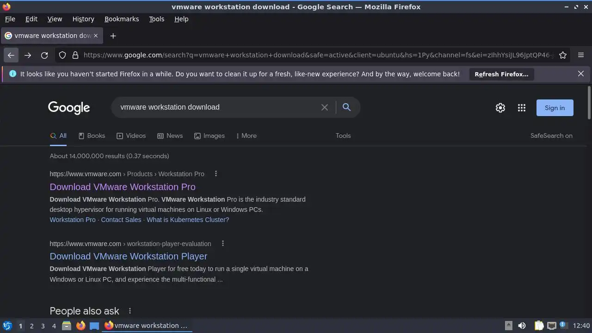
Task: Open the 'Contact Sales' sitelink
Action: (121, 220)
